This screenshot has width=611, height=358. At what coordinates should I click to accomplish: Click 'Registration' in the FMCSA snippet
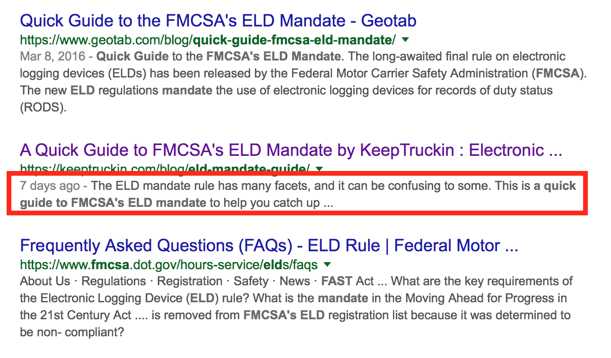pos(190,281)
